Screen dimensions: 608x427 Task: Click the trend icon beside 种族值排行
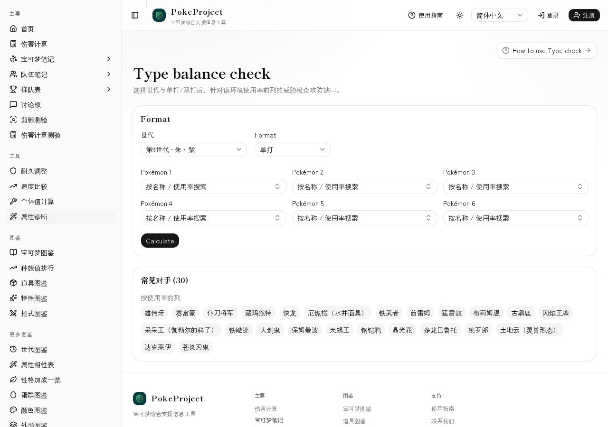click(13, 268)
